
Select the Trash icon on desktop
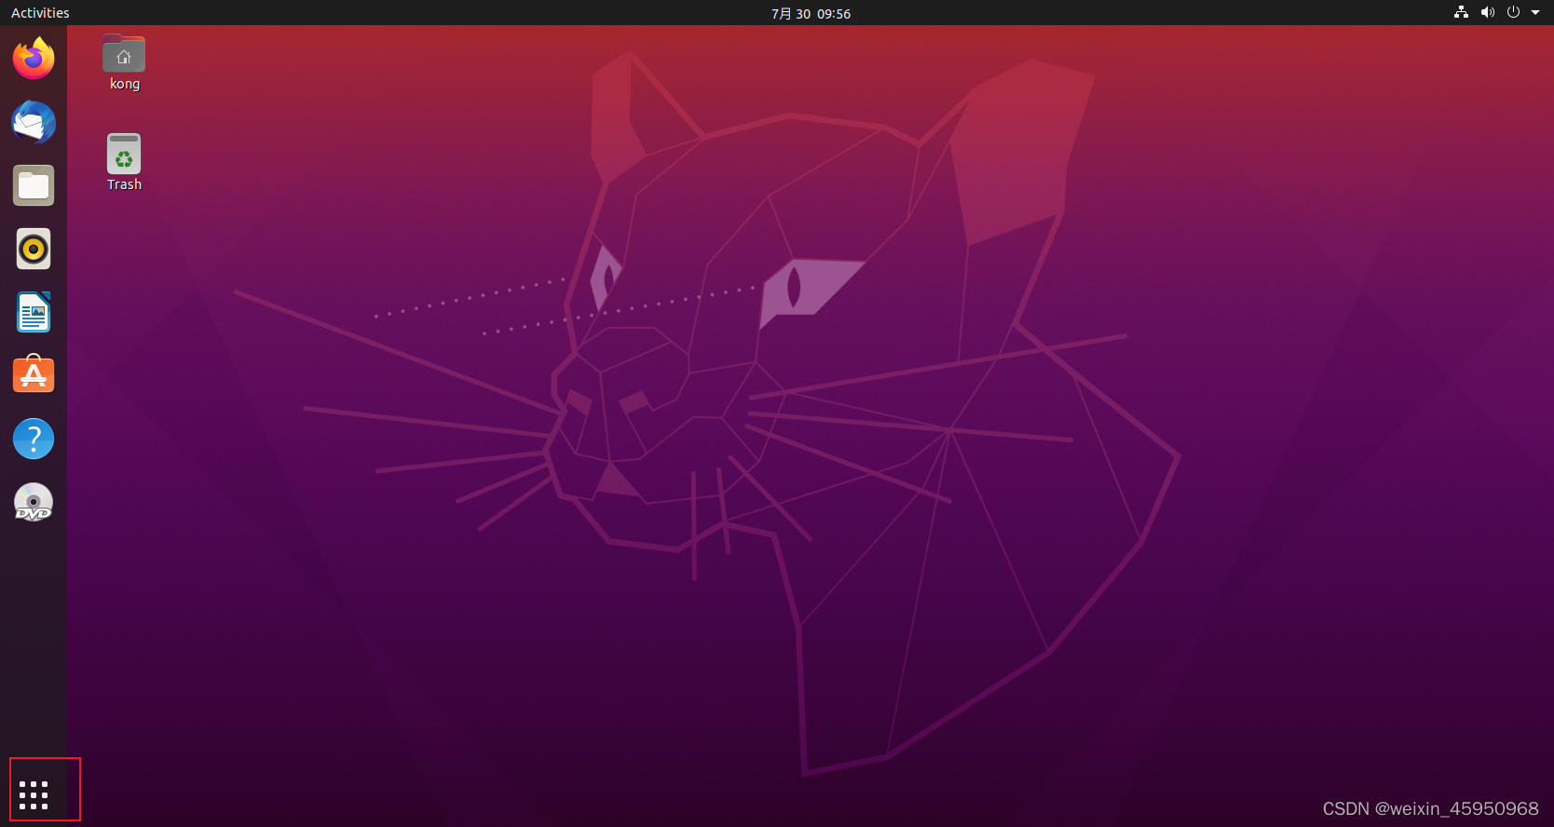(124, 154)
